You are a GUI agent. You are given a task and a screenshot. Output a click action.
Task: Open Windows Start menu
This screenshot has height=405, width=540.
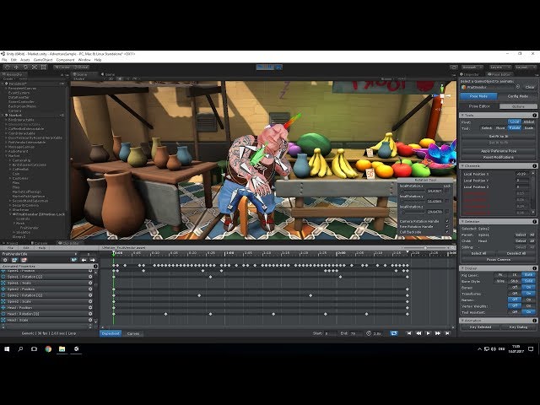coord(7,348)
